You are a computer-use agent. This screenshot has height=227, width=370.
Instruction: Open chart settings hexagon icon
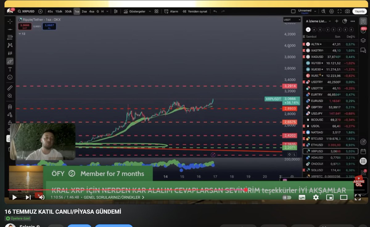pyautogui.click(x=331, y=11)
